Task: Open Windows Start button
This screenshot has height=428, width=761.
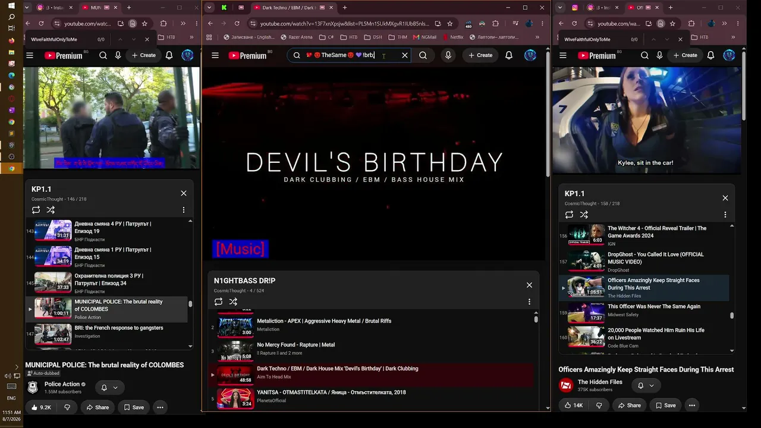Action: click(x=11, y=5)
